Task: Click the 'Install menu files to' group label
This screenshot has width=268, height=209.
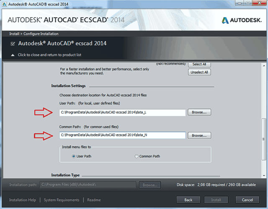Action: [x=76, y=147]
